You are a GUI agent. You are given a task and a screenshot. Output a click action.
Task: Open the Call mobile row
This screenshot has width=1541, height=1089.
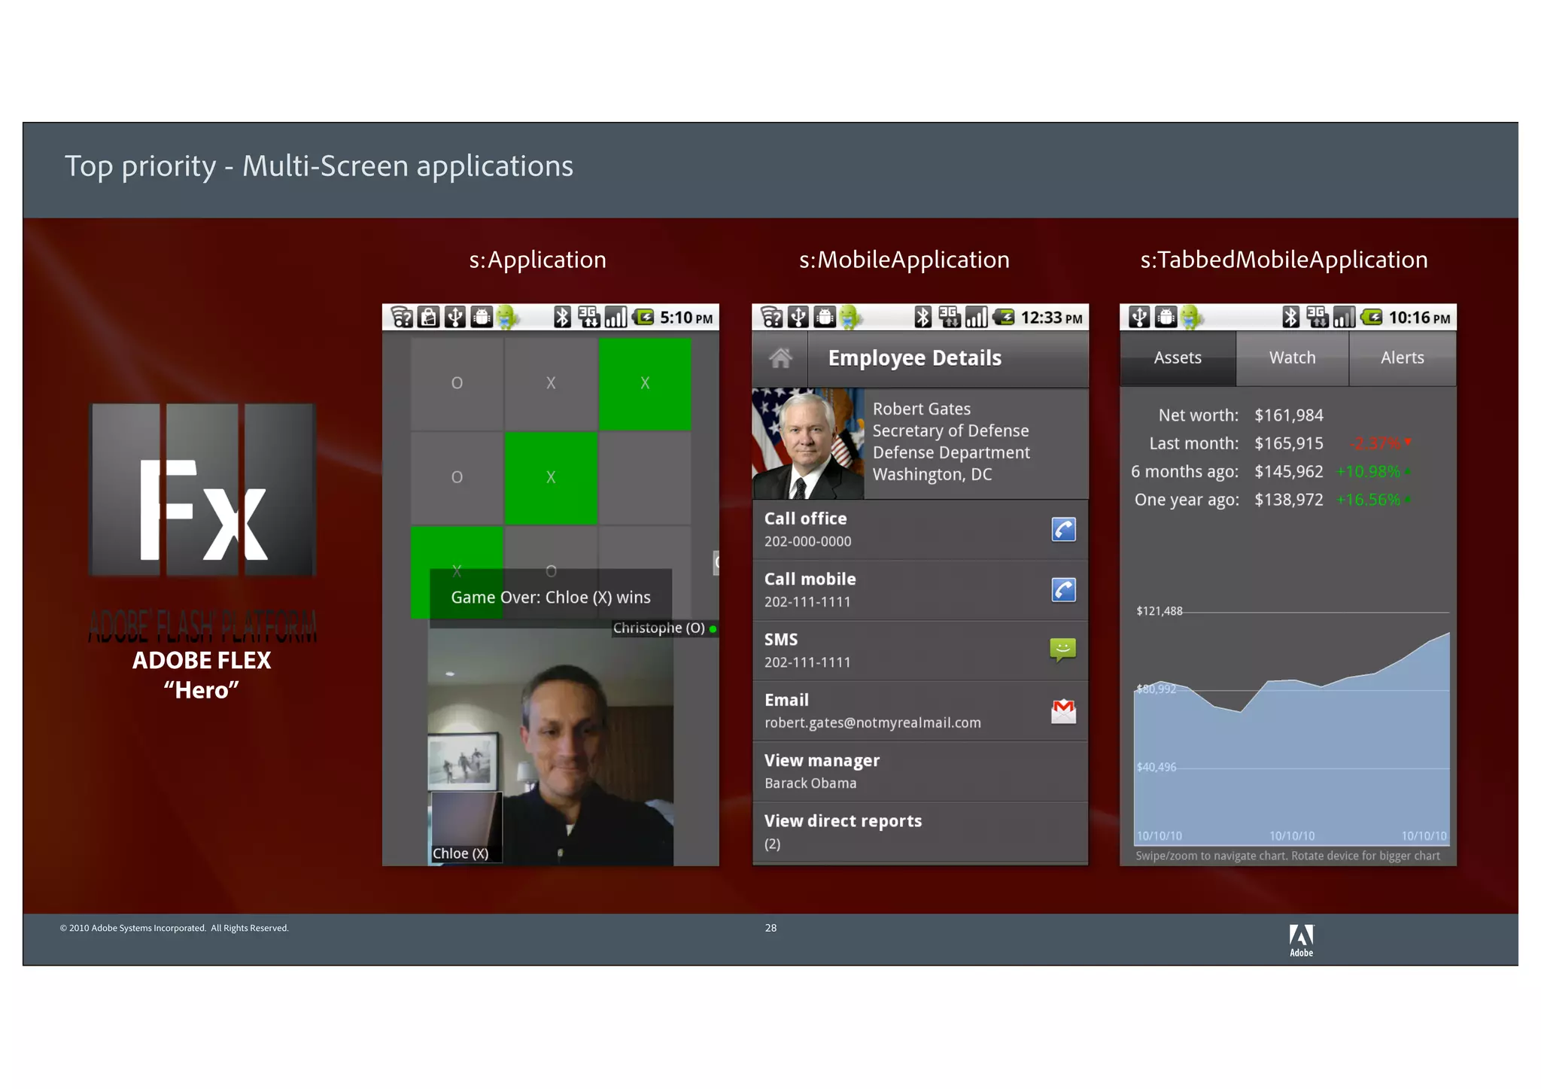coord(920,590)
